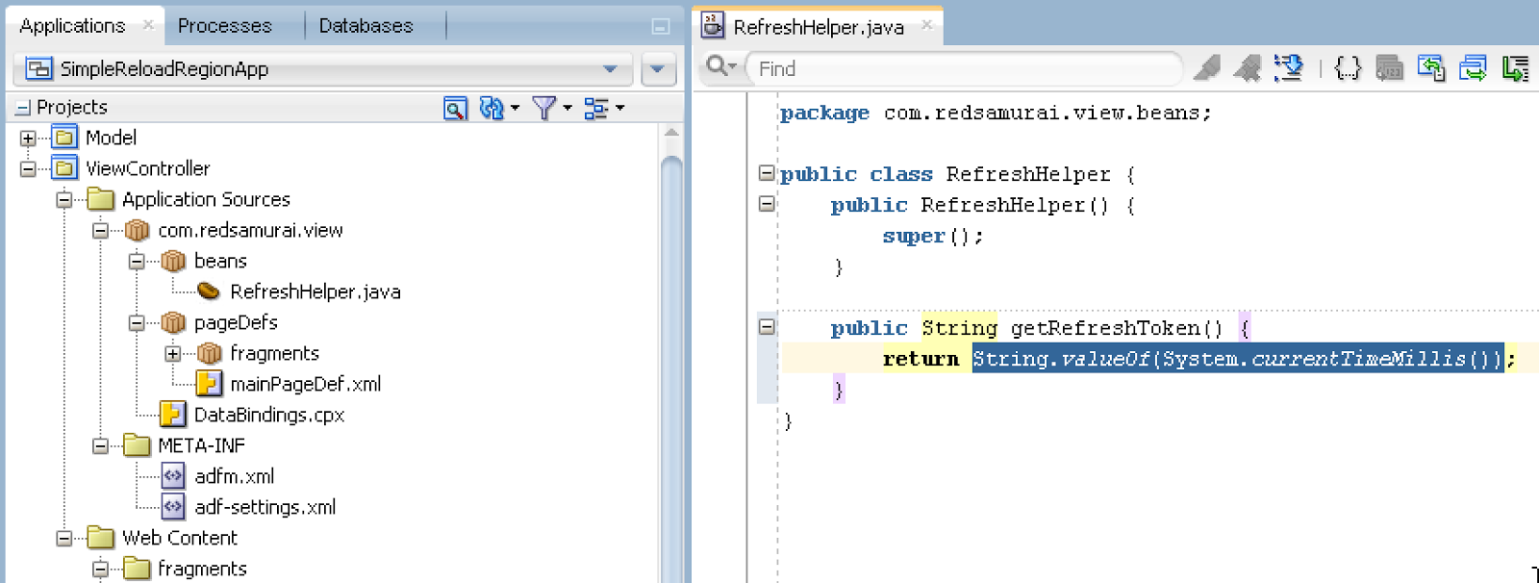This screenshot has height=583, width=1539.
Task: Fold the getRefreshToken method block
Action: (767, 327)
